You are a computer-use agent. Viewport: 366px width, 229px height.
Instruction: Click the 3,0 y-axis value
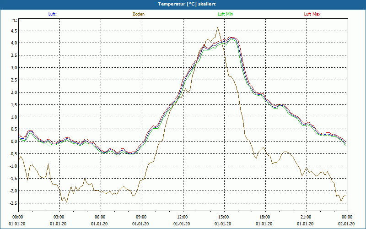(14, 67)
